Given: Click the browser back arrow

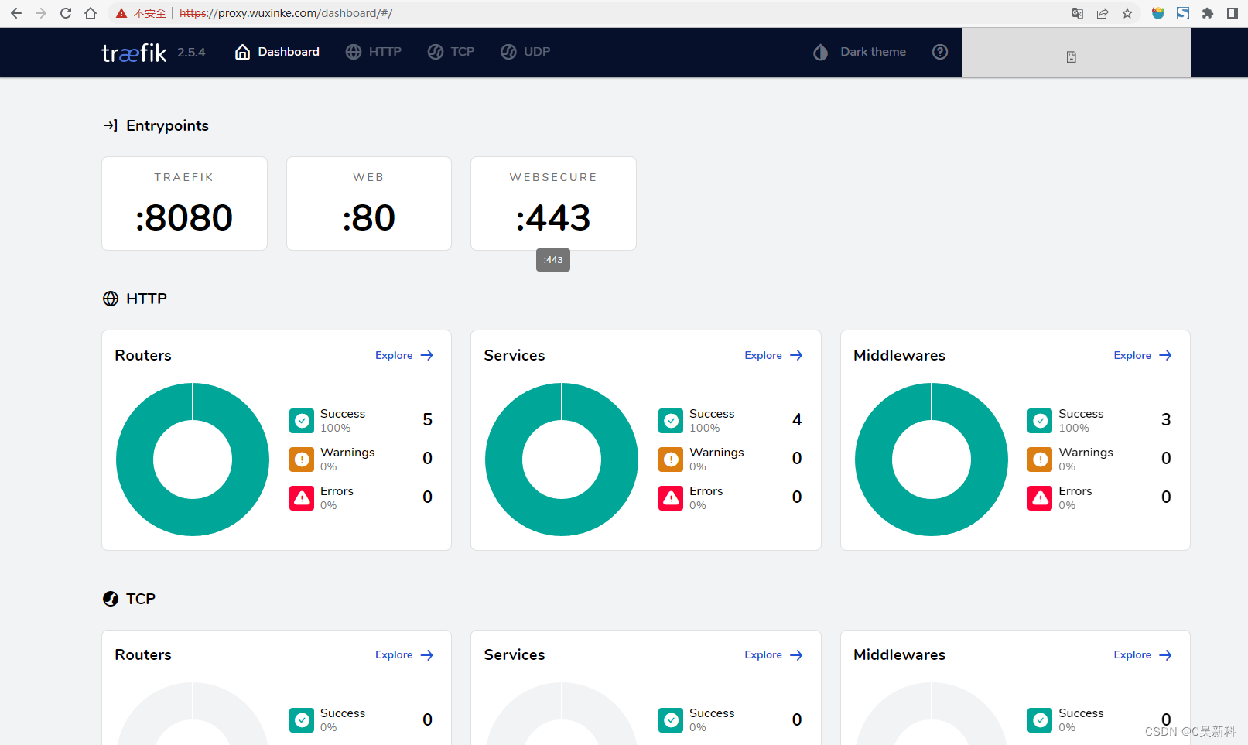Looking at the screenshot, I should point(16,13).
